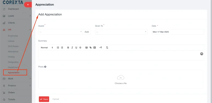Click the HR people icon in sidebar
Viewport: 212px width, 103px height.
(4, 30)
